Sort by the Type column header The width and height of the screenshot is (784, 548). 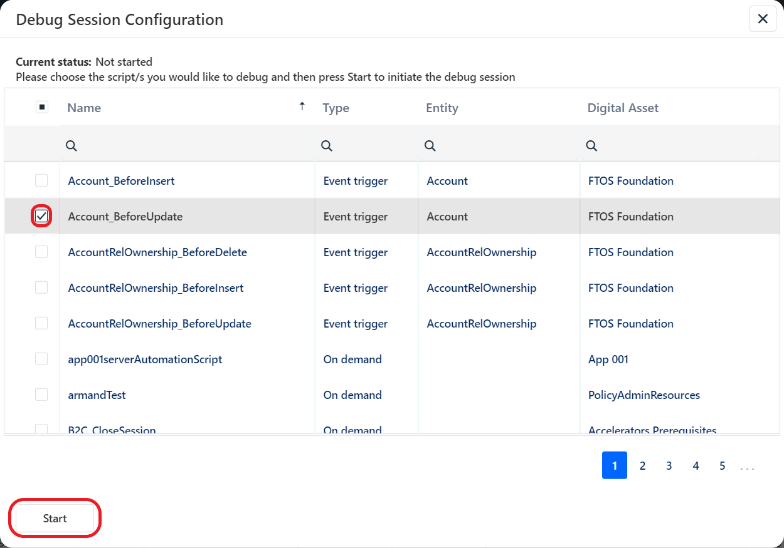[x=336, y=108]
